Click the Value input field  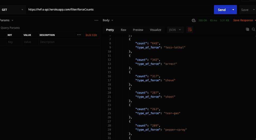tap(30, 42)
